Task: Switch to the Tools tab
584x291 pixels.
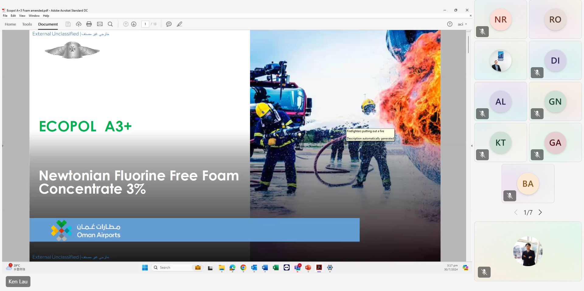Action: coord(27,24)
